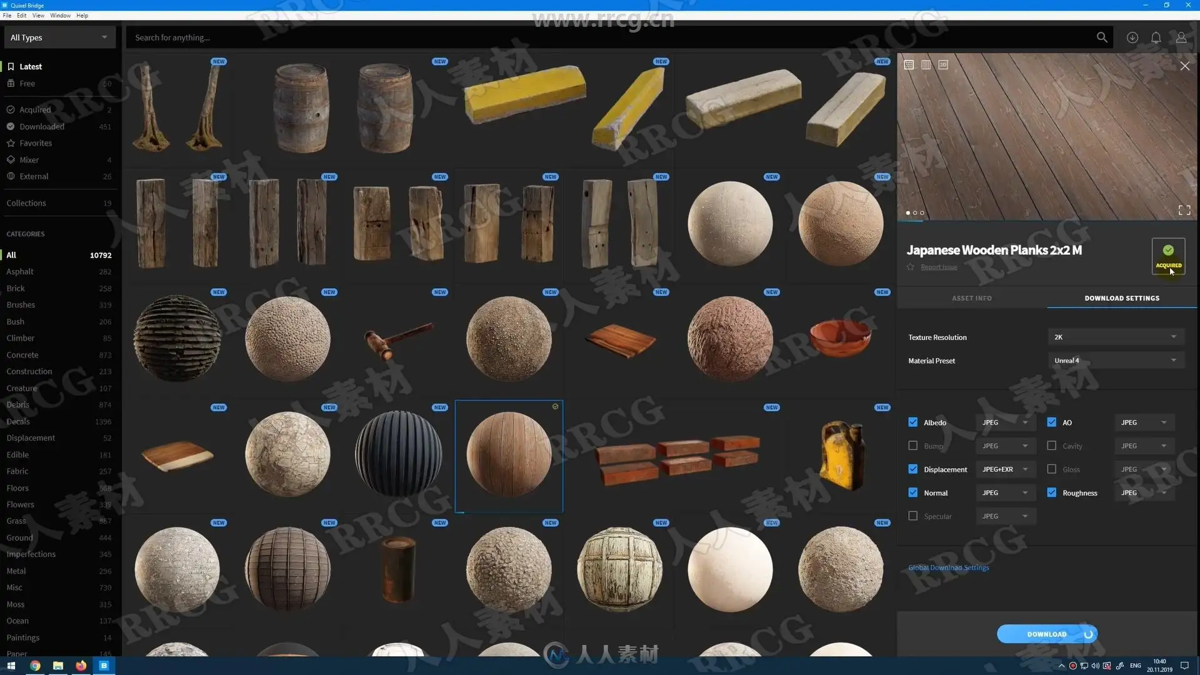The height and width of the screenshot is (675, 1200).
Task: Uncheck the Albedo map checkbox
Action: pyautogui.click(x=912, y=422)
